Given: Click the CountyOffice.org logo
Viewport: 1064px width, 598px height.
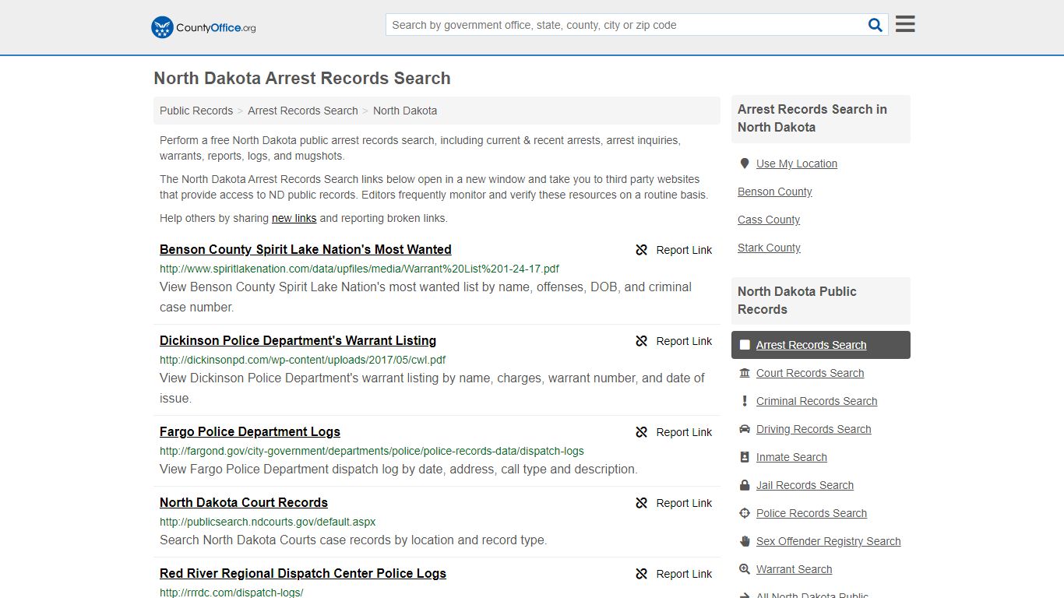Looking at the screenshot, I should pos(203,27).
